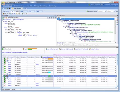Select the Plan Control sub-tab
The width and height of the screenshot is (120, 92).
[x=6, y=11]
